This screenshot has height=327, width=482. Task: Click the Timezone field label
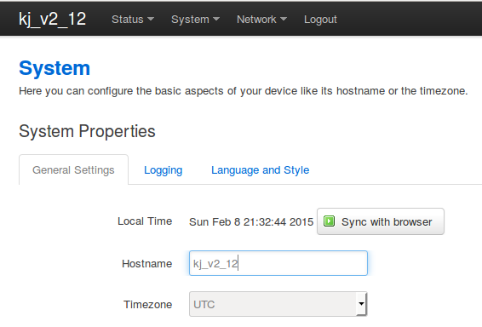point(148,305)
